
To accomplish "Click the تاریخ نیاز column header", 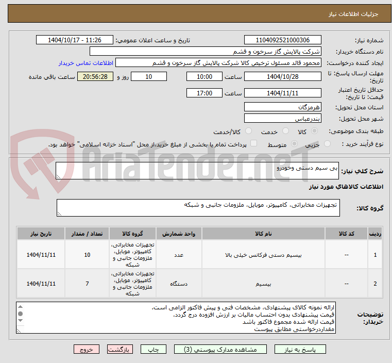I will point(41,234).
